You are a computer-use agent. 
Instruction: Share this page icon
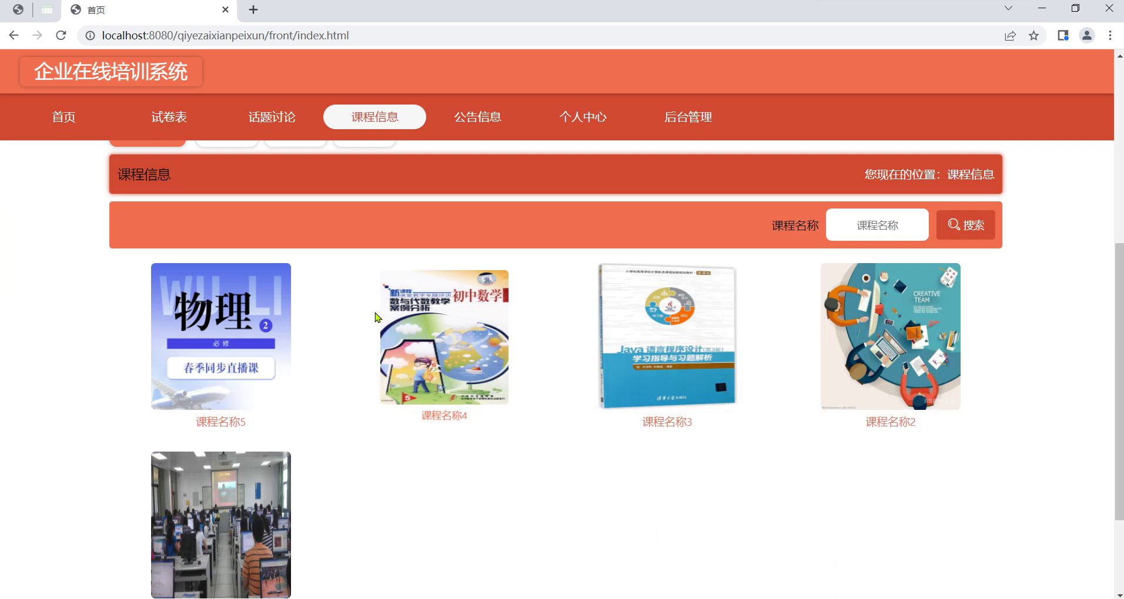(1010, 36)
